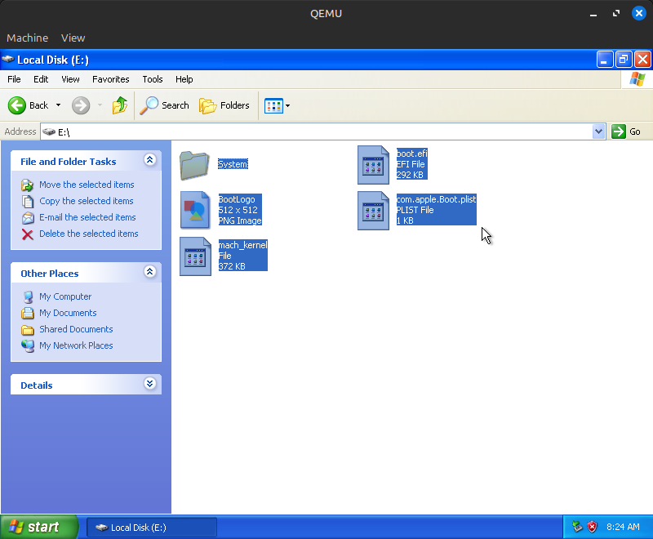Open the View menu in Explorer

click(x=70, y=79)
